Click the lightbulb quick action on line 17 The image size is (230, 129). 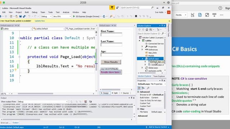pyautogui.click(x=15, y=70)
